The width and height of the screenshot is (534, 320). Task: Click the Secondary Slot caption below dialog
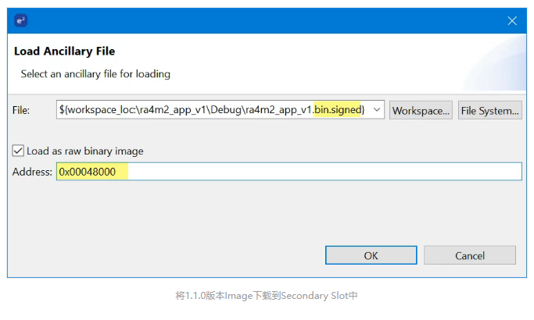pos(267,296)
